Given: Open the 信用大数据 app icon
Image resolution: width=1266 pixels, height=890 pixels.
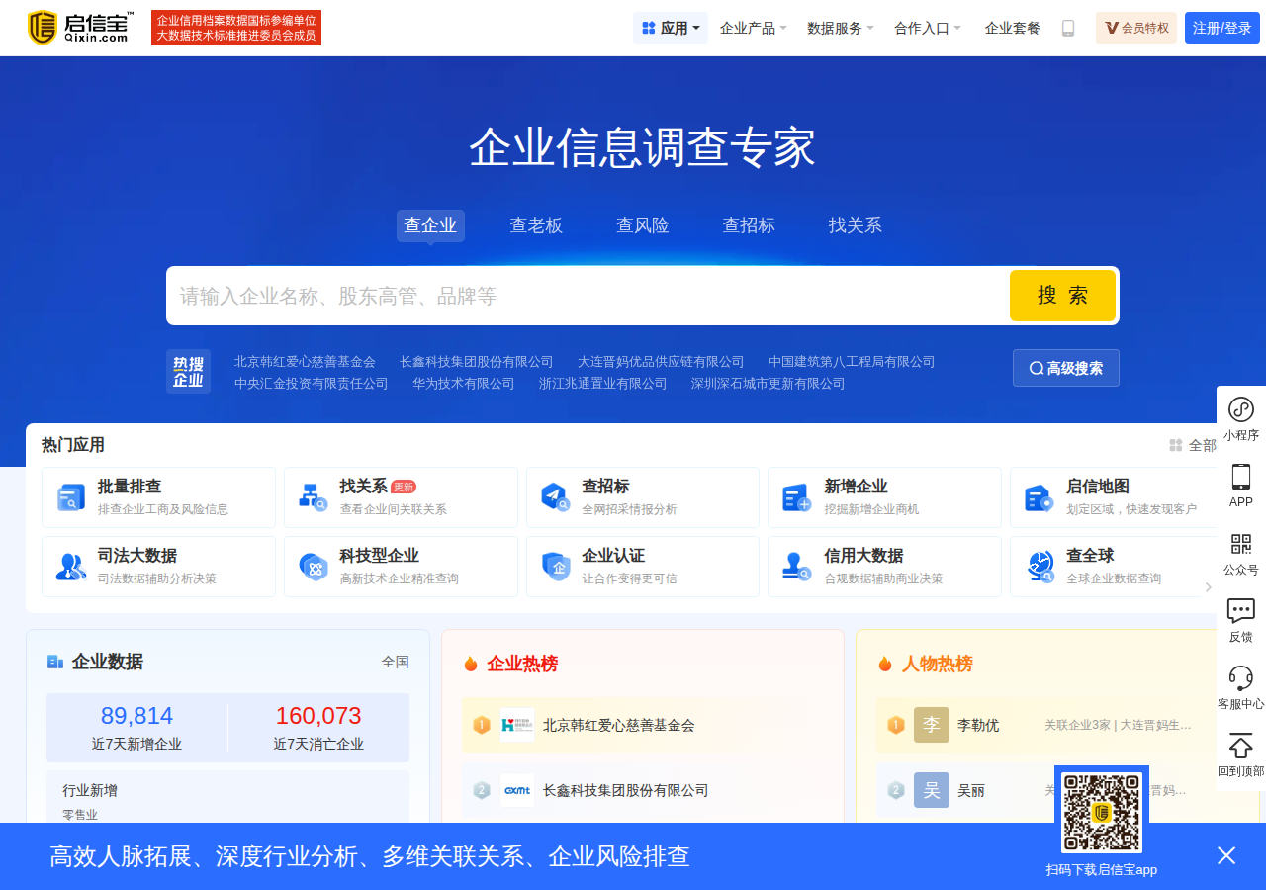Looking at the screenshot, I should 797,567.
